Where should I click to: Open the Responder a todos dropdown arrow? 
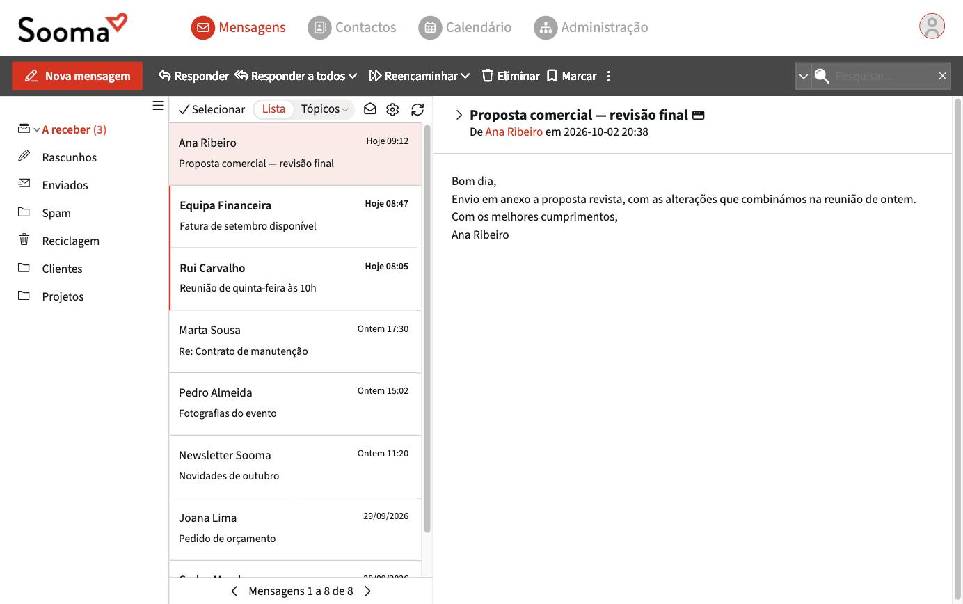353,76
